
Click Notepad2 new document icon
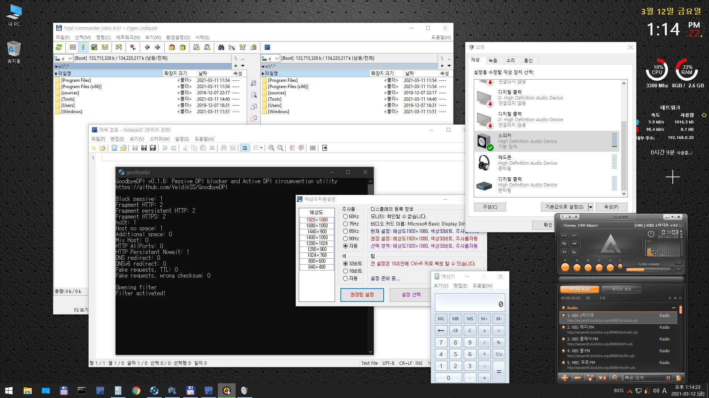tap(114, 148)
